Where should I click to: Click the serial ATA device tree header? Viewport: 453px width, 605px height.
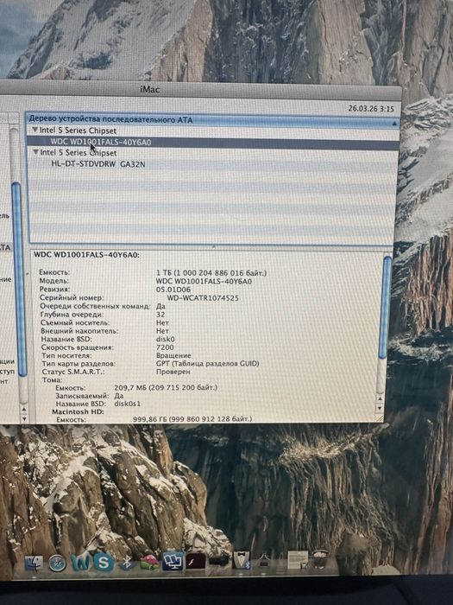[212, 119]
